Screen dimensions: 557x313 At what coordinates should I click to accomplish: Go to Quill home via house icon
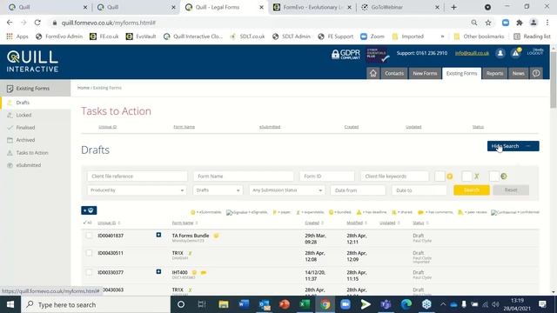(x=373, y=73)
